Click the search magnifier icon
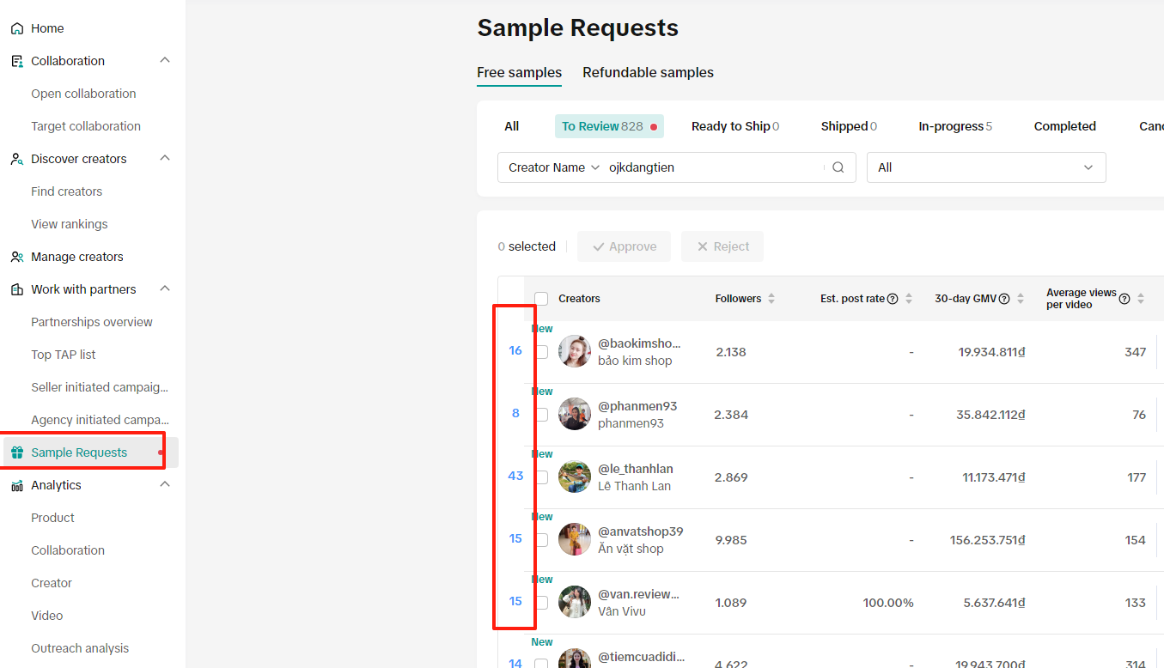 pyautogui.click(x=838, y=167)
